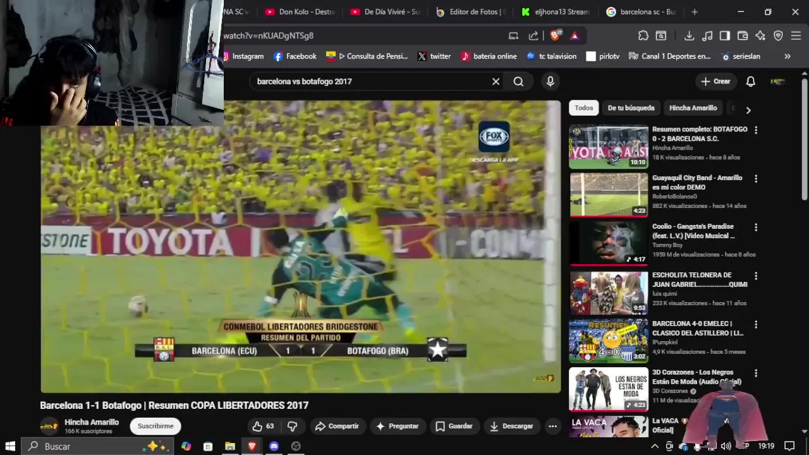809x455 pixels.
Task: Open the Brave Wallet icon
Action: [743, 35]
